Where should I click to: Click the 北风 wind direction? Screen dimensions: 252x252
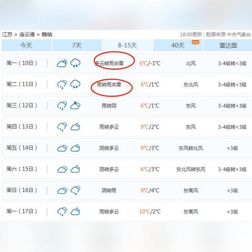point(191,64)
